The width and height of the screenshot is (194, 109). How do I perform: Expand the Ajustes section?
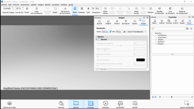(96, 37)
